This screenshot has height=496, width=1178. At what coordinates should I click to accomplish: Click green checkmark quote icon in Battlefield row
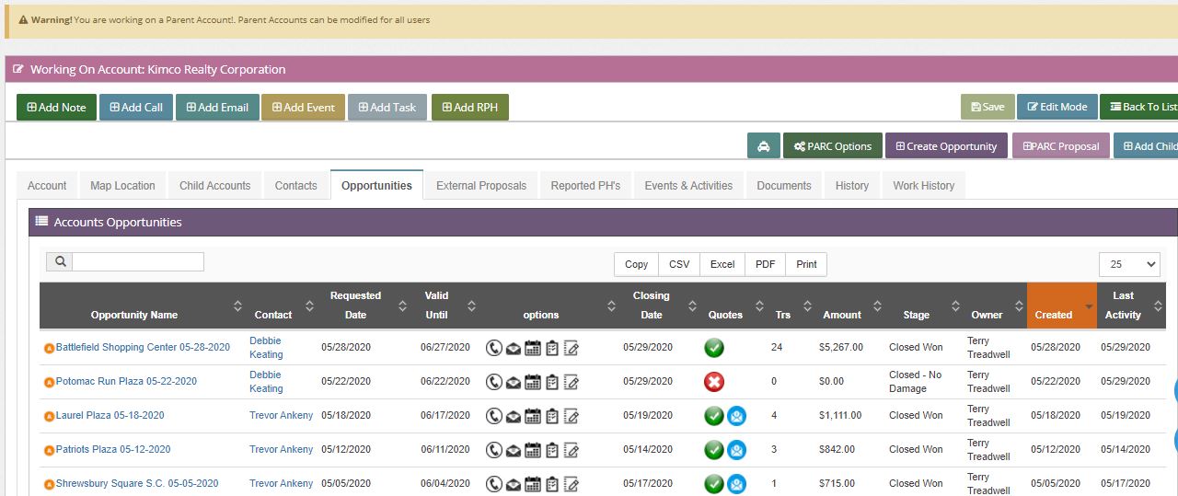[714, 348]
